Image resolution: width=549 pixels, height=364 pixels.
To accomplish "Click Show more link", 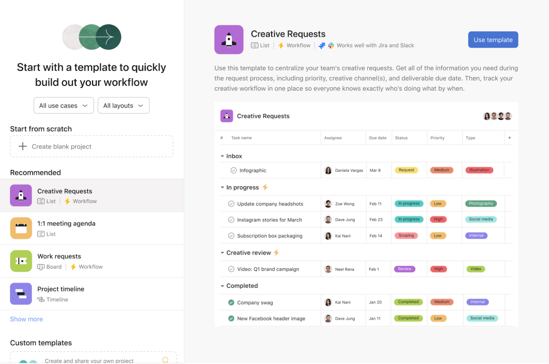I will click(26, 320).
